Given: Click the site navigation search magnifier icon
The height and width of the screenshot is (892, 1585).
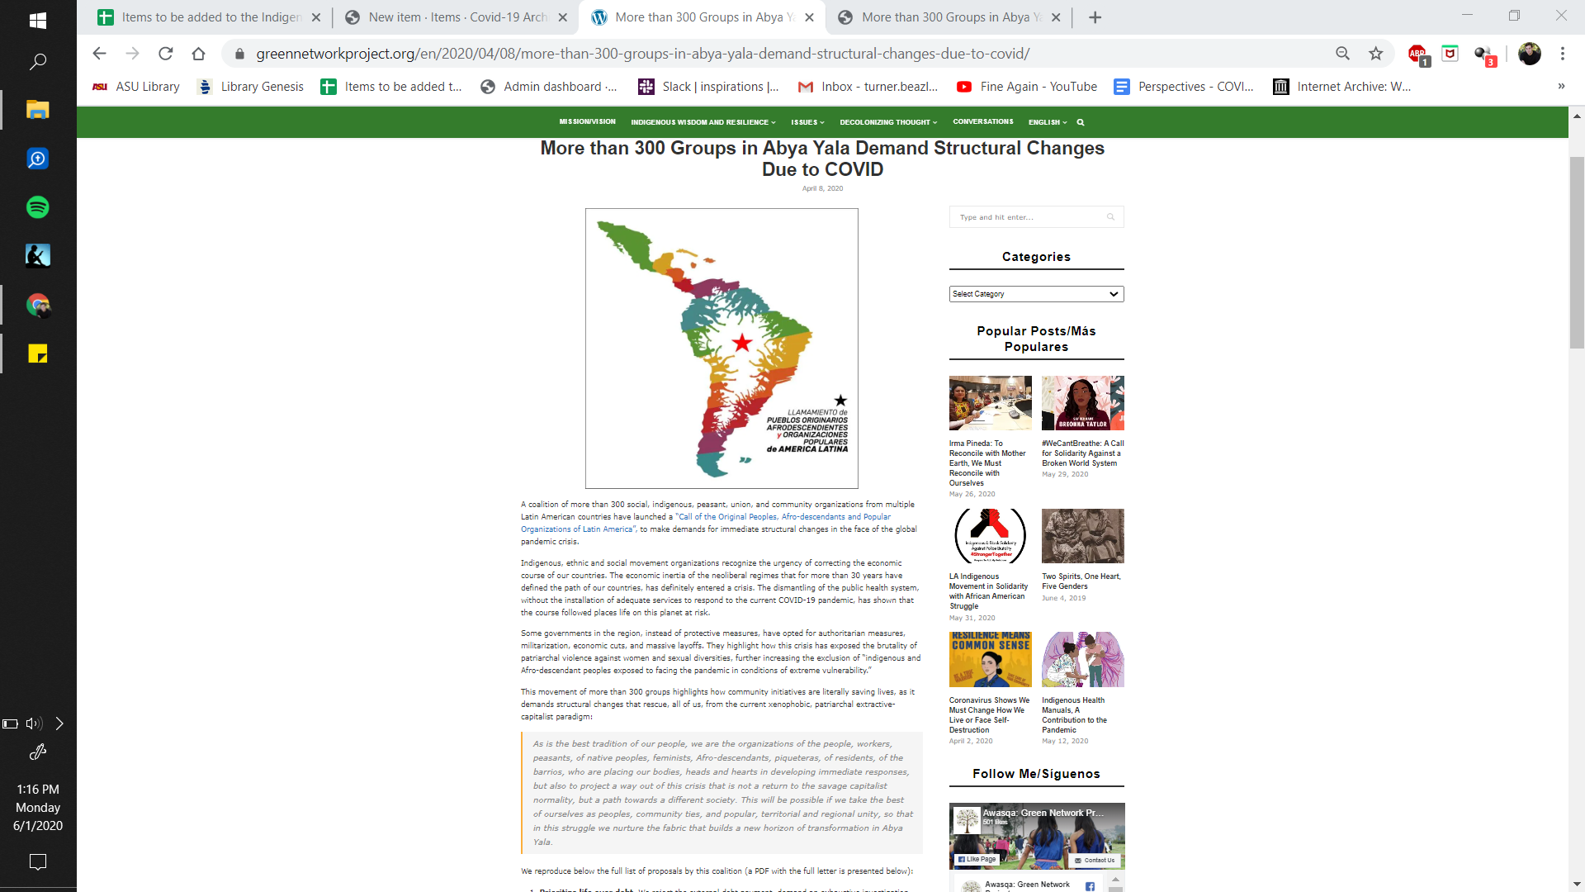Looking at the screenshot, I should (x=1080, y=122).
